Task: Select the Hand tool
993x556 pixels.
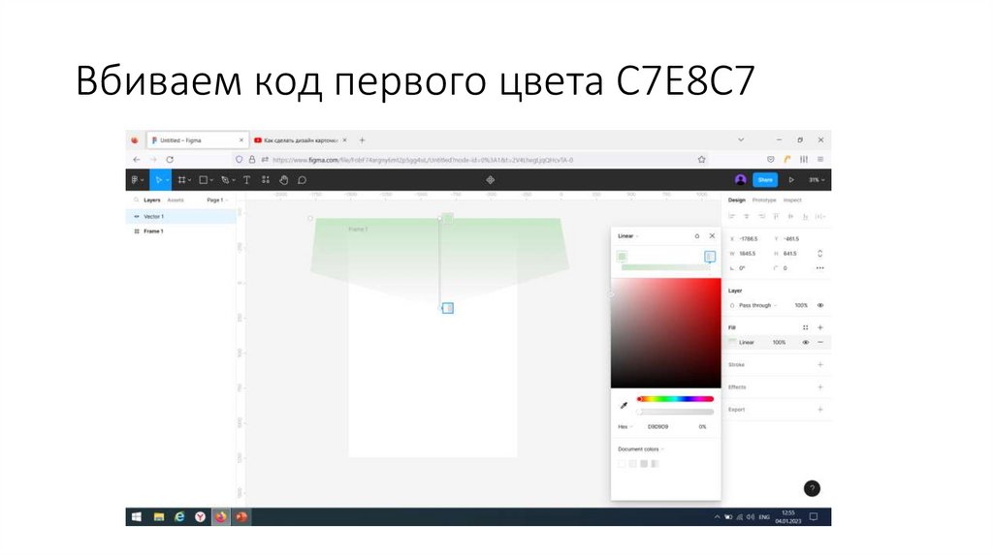Action: pos(284,180)
